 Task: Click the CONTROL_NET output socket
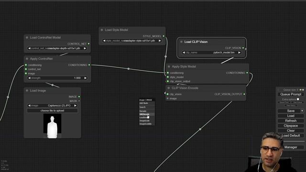(x=88, y=44)
